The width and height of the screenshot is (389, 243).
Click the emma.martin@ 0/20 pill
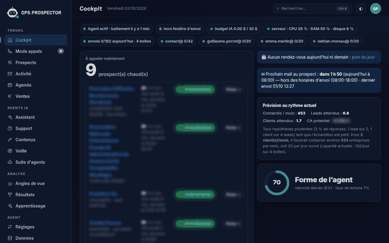(282, 41)
